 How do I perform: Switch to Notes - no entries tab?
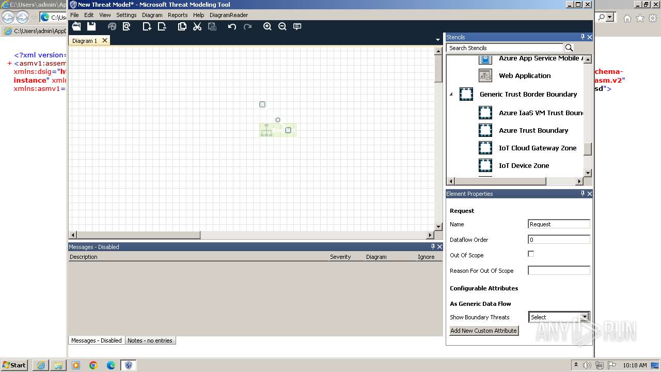150,340
